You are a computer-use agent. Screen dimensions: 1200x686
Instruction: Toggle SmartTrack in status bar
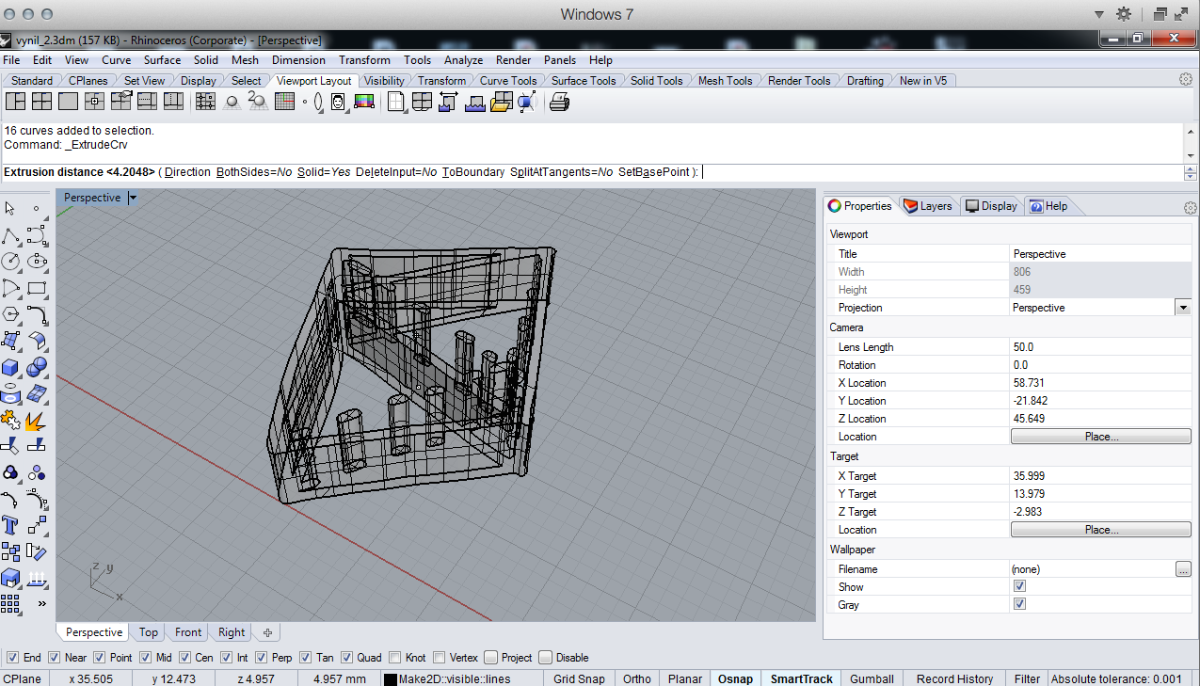(x=802, y=678)
